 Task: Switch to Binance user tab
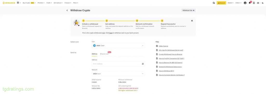pyautogui.click(x=104, y=54)
